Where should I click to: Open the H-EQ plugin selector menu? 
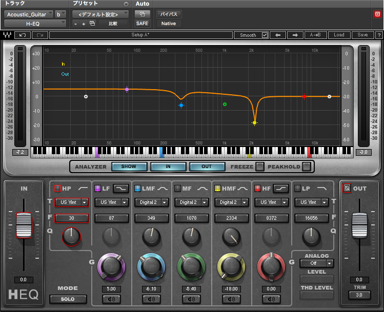tap(35, 24)
